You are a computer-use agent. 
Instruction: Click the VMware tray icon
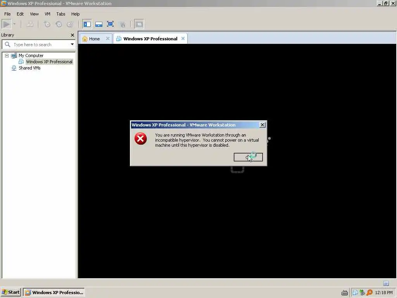355,293
